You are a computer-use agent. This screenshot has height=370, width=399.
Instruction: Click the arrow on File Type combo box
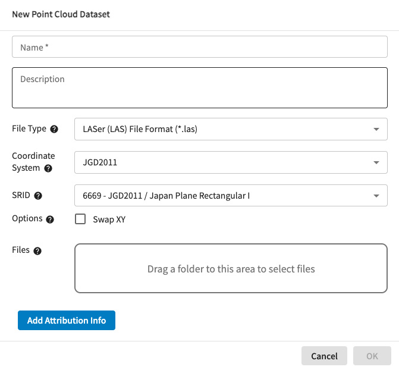click(376, 129)
